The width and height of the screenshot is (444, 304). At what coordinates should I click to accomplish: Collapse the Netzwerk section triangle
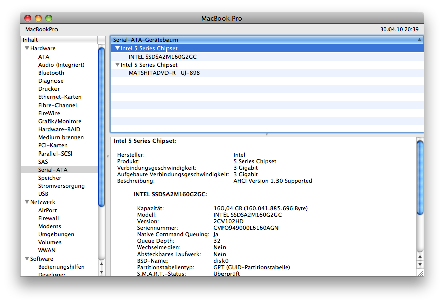(x=27, y=202)
